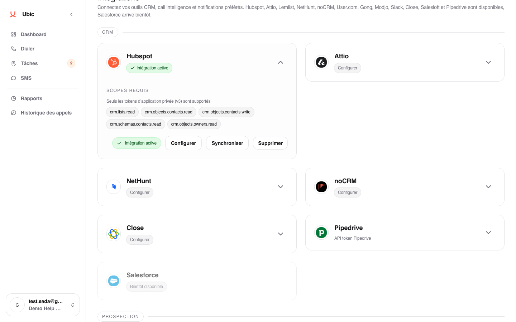
Task: Click the Pipedrive card title
Action: coord(349,228)
